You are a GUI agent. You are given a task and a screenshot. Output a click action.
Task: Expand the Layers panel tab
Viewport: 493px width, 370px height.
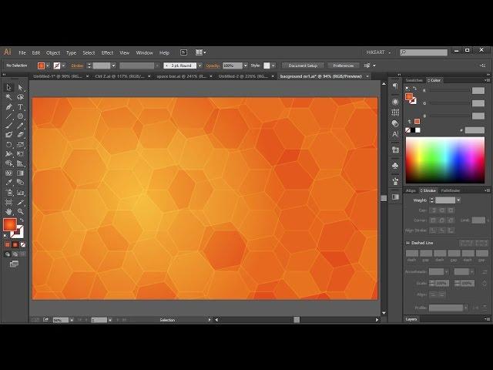pos(411,319)
